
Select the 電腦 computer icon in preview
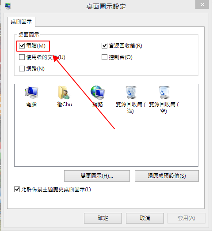click(31, 93)
